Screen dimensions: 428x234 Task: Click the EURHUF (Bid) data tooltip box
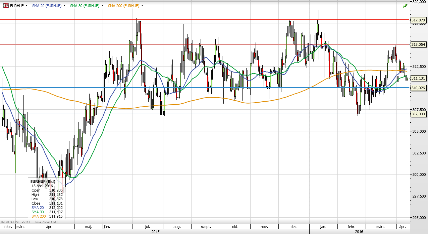[x=47, y=199]
